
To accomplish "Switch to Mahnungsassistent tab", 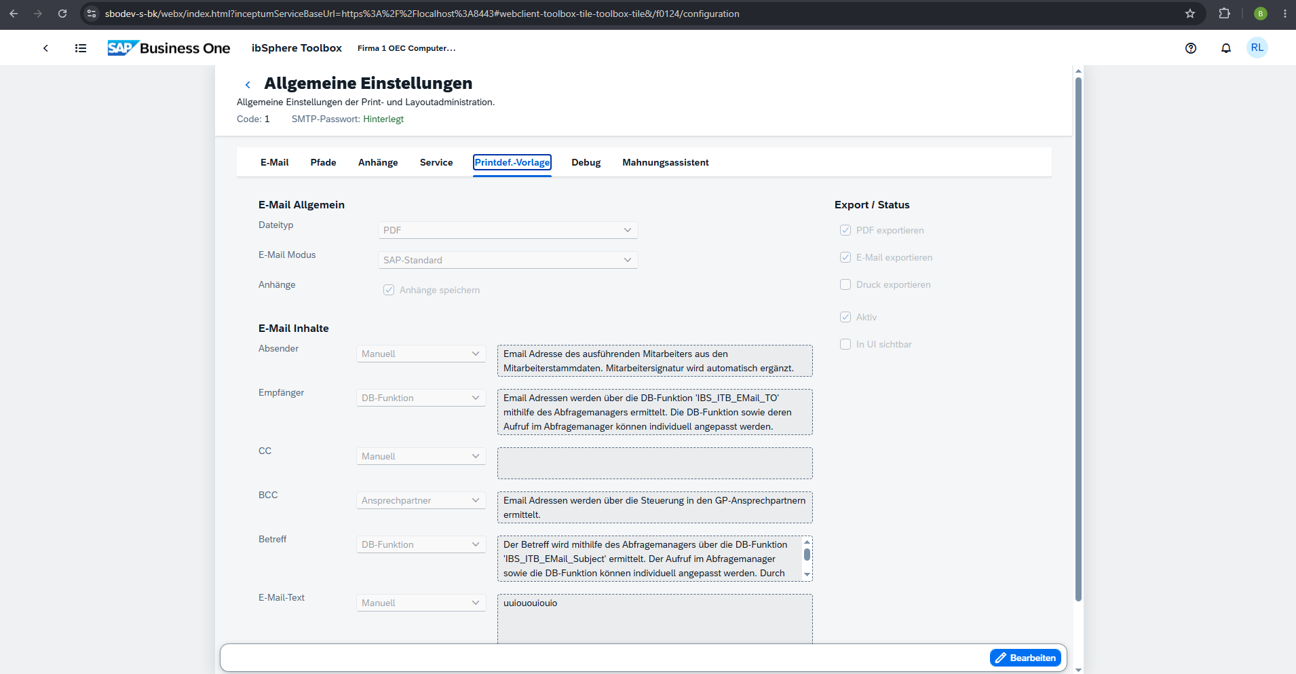I will pos(666,162).
